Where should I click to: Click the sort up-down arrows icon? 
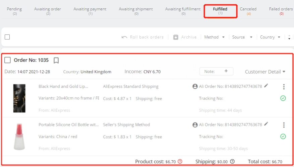tap(289, 37)
